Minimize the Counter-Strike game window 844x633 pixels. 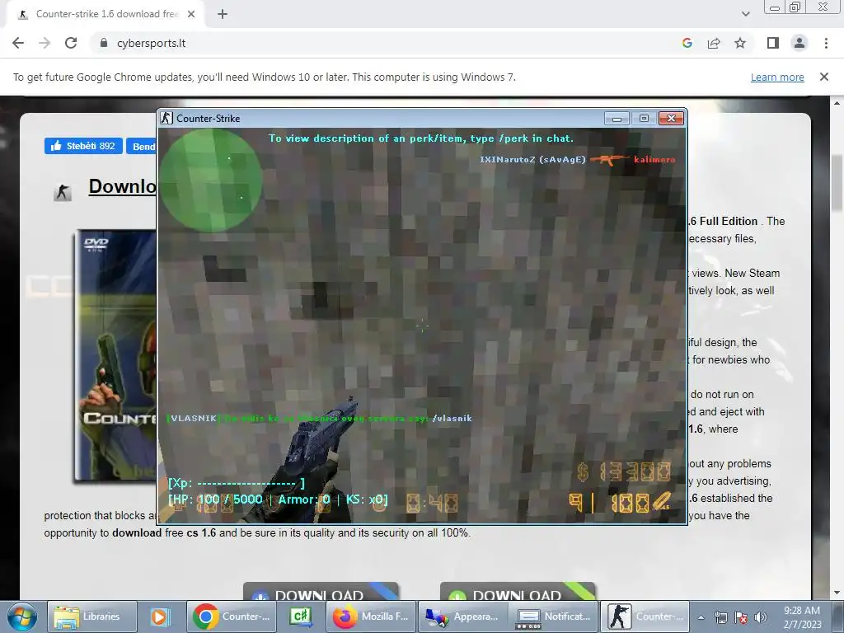click(x=617, y=118)
